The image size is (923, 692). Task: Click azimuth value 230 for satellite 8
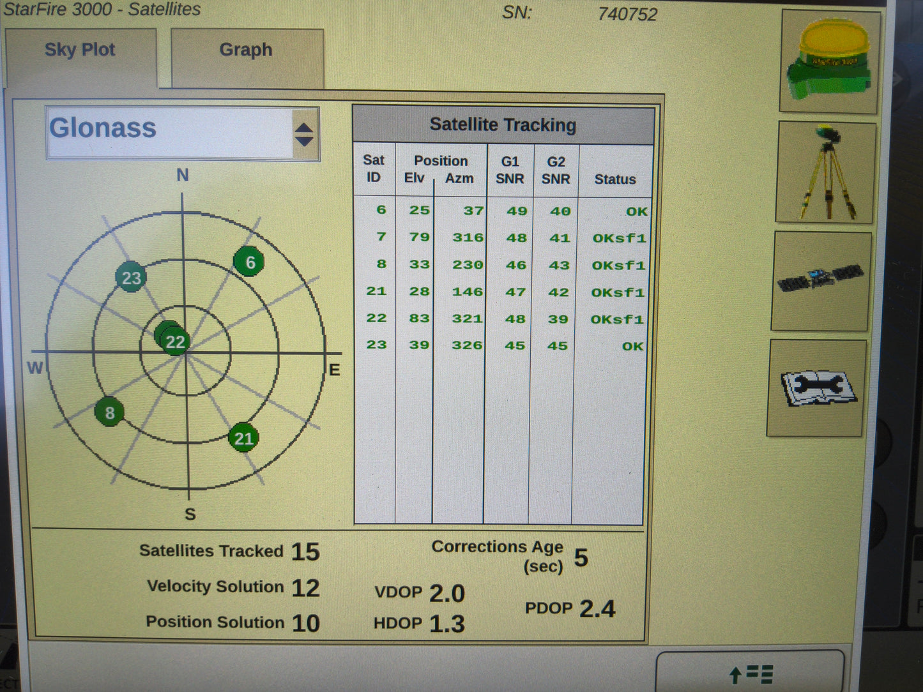(468, 265)
